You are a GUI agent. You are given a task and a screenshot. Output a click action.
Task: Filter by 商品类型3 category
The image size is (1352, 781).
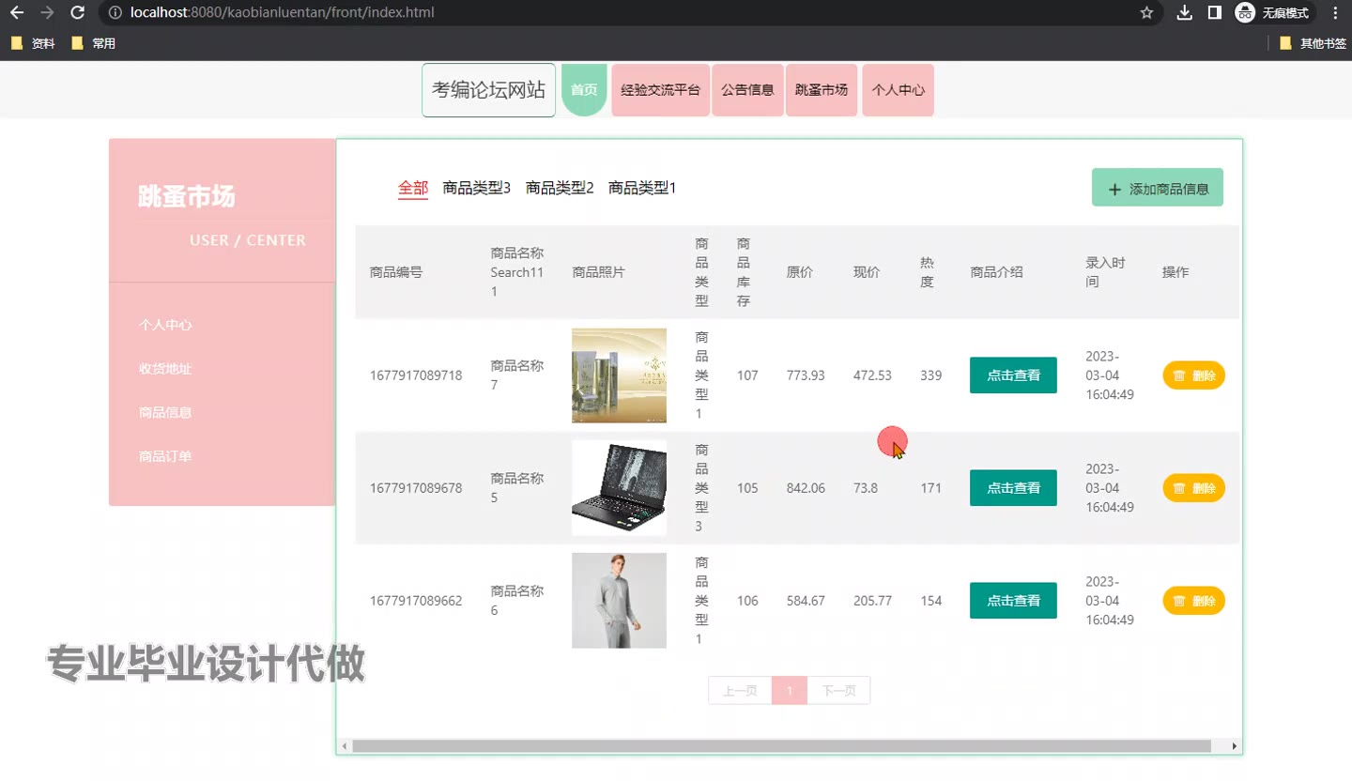click(477, 188)
